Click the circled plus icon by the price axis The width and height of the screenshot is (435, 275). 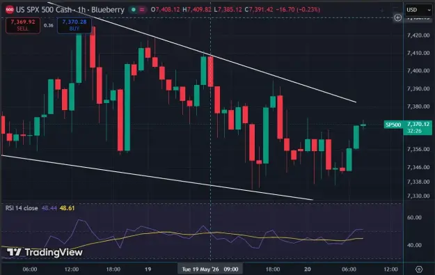point(398,18)
